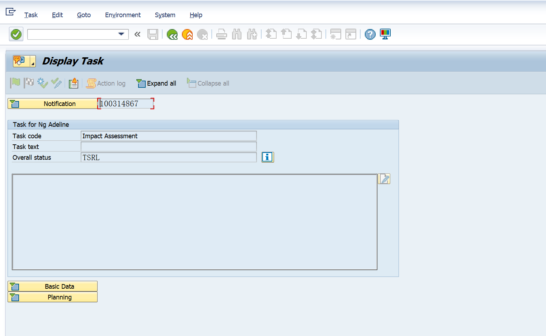Click the blue status info icon
The height and width of the screenshot is (336, 546).
[x=268, y=157]
